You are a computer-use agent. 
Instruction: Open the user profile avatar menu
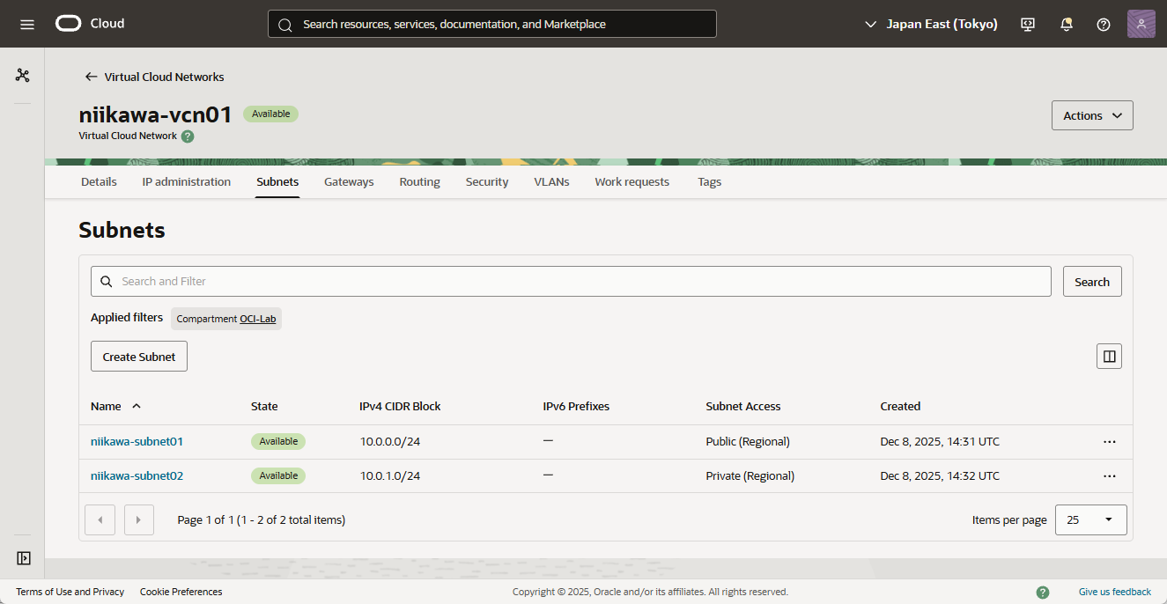(x=1141, y=24)
